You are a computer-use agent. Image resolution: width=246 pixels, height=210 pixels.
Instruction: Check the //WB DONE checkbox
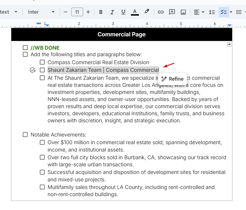(25, 48)
